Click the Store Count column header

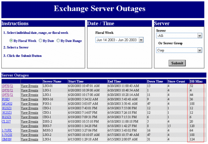[176, 82]
